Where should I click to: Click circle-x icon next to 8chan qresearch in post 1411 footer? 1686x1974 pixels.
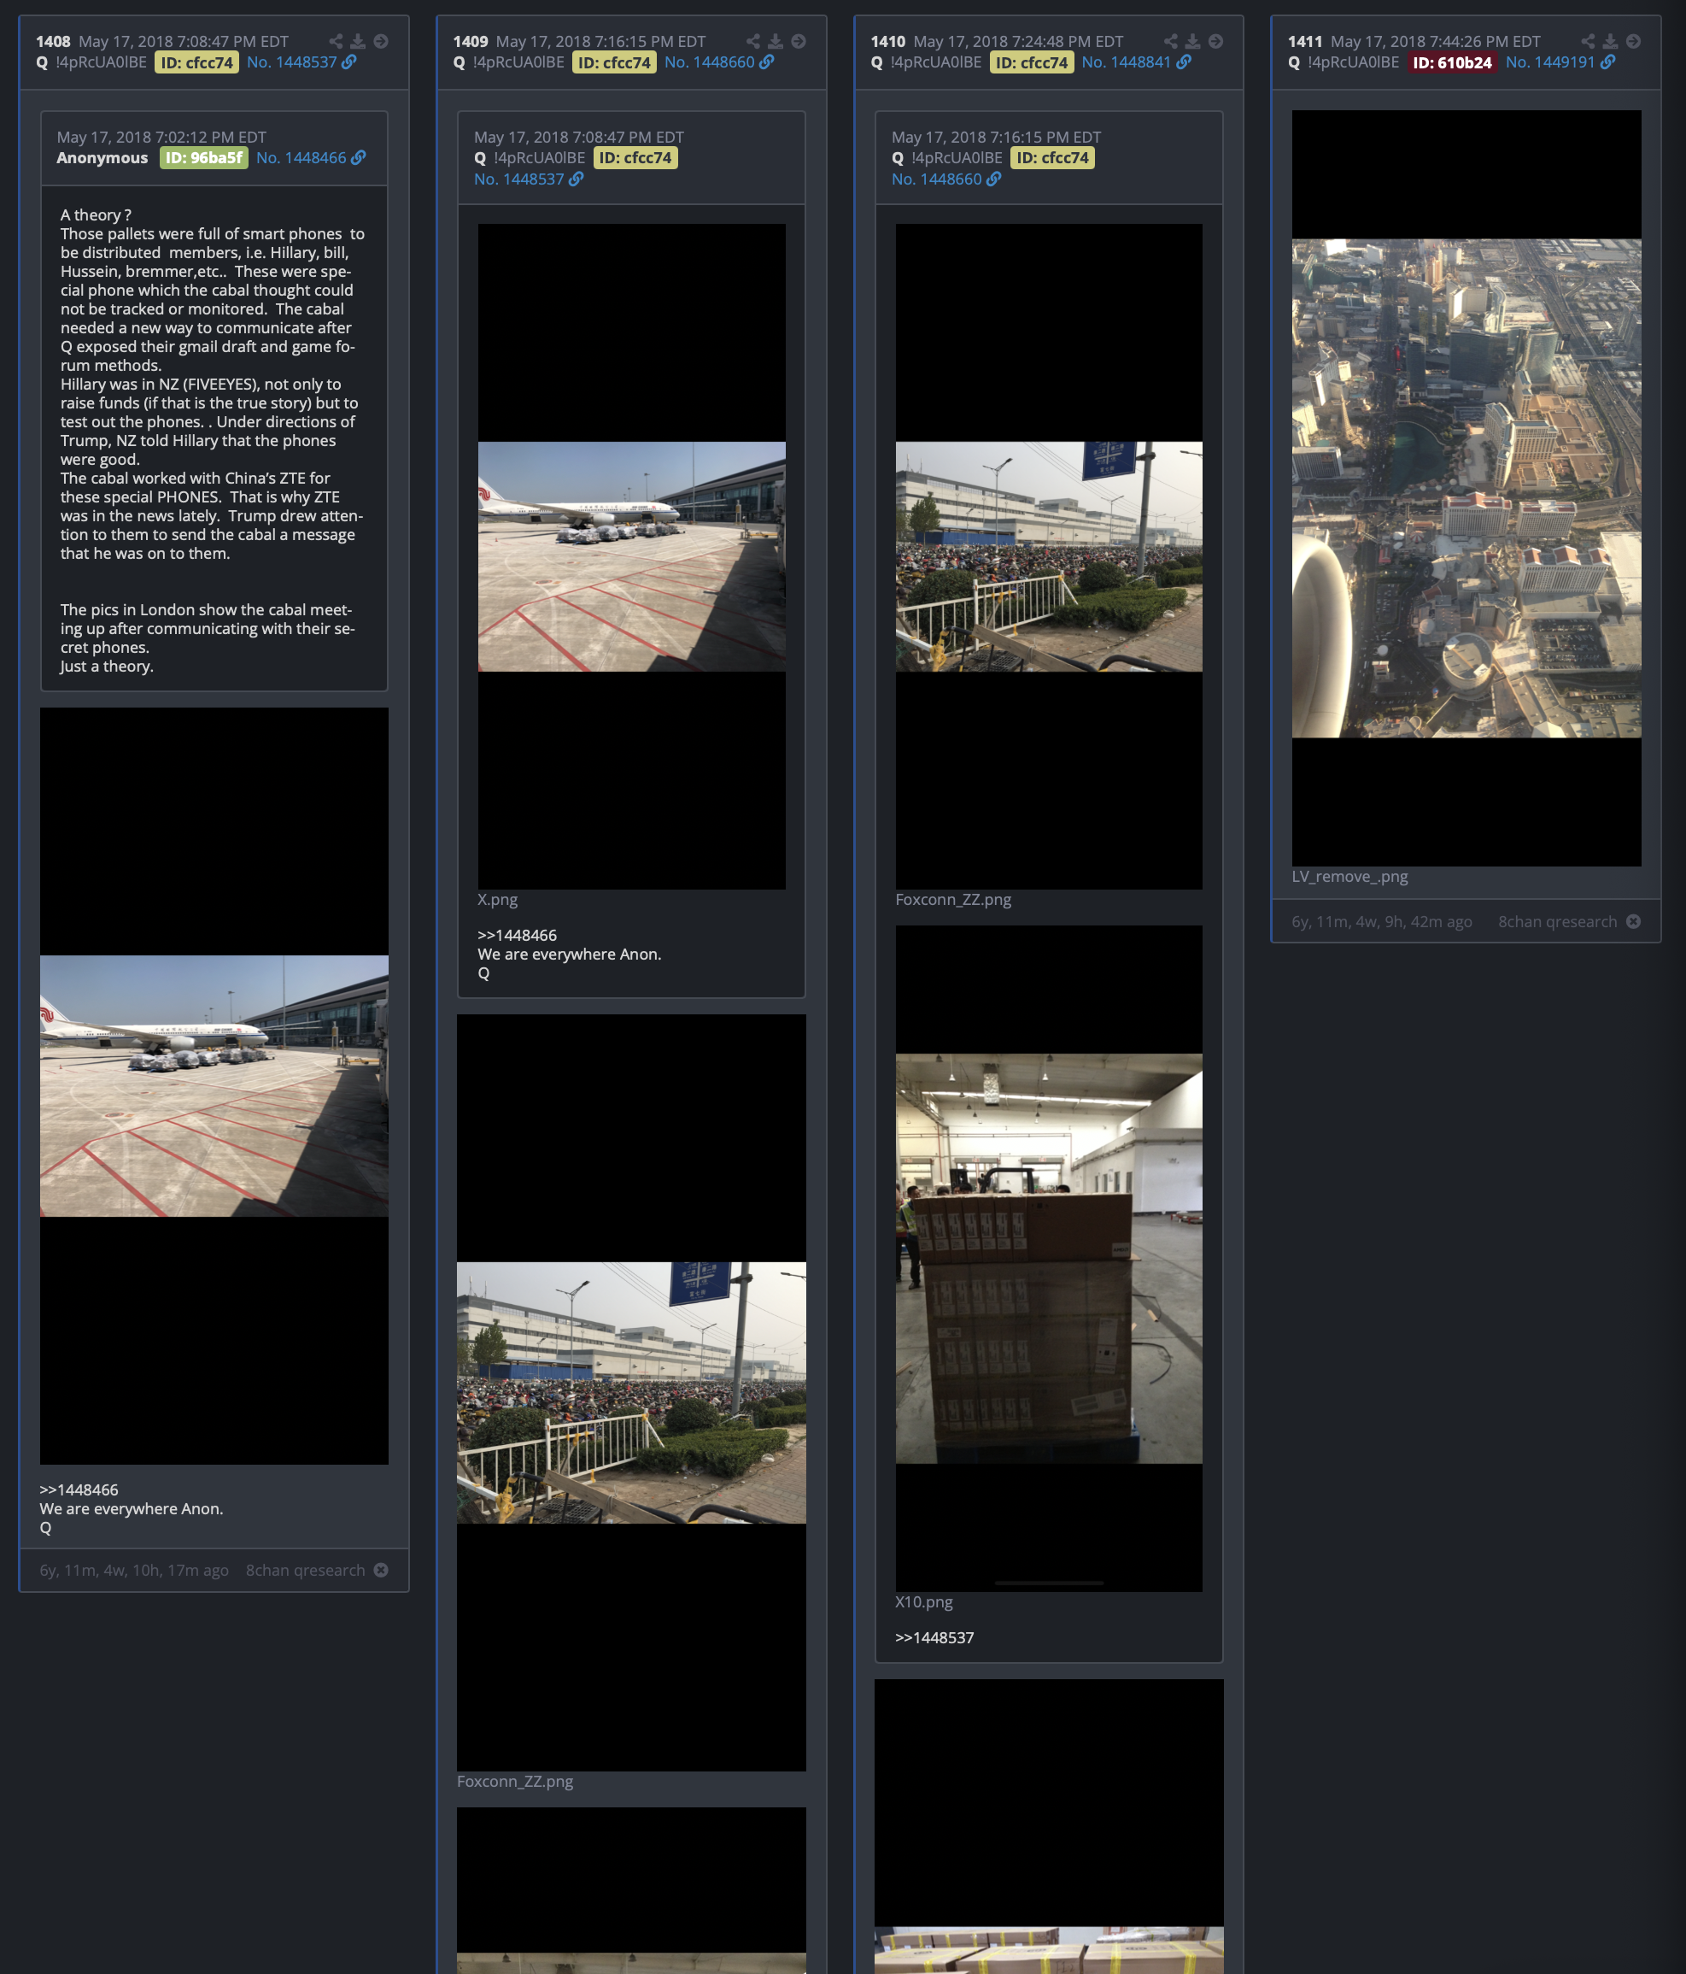coord(1634,921)
